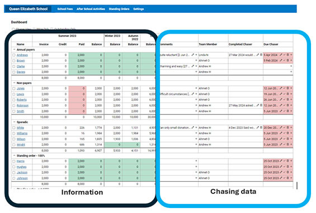The width and height of the screenshot is (316, 213).
Task: Edit the 'difficult circumstances' comment for Lewis
Action: point(192,94)
